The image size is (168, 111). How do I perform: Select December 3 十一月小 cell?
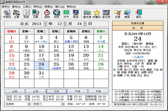[x=42, y=39]
